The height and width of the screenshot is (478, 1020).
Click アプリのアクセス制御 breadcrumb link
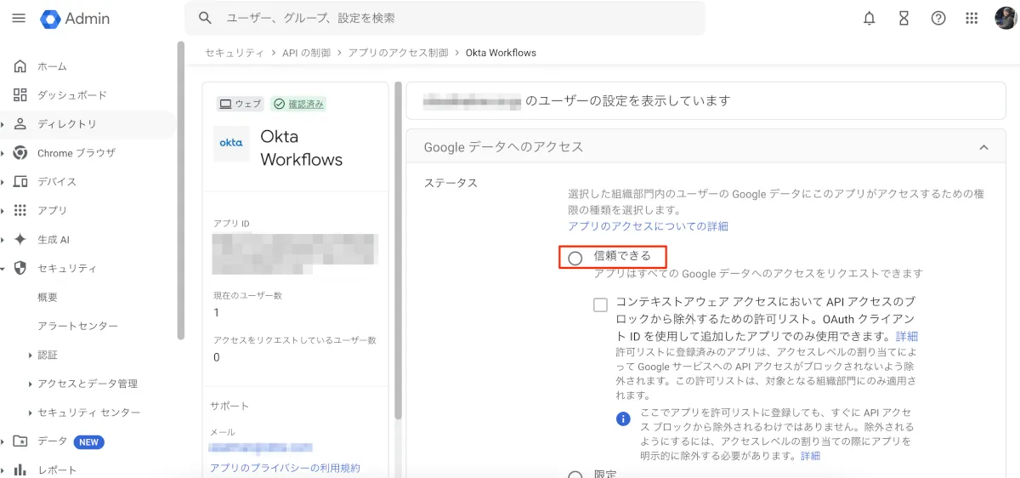(x=398, y=53)
